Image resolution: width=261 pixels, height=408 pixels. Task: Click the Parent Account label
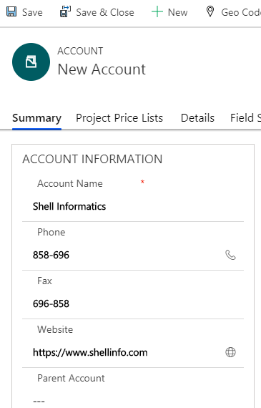click(x=71, y=378)
